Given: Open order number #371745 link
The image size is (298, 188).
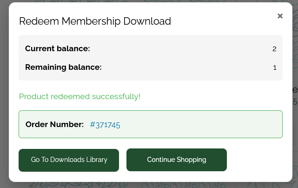Looking at the screenshot, I should pyautogui.click(x=105, y=124).
